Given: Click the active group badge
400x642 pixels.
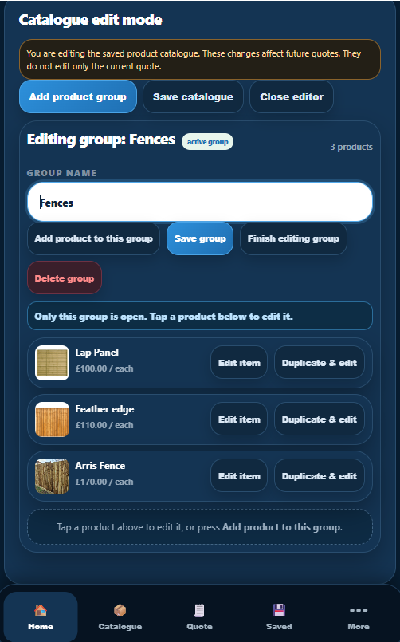Looking at the screenshot, I should click(207, 142).
